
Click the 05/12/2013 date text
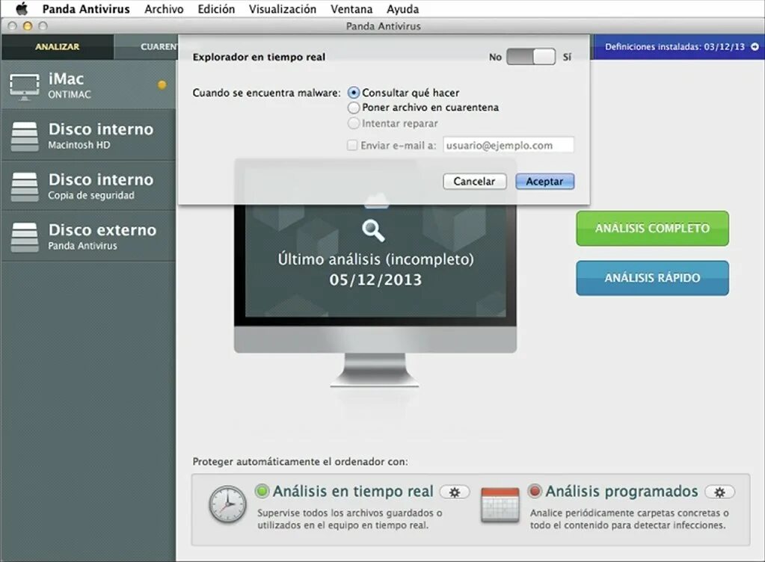(375, 280)
